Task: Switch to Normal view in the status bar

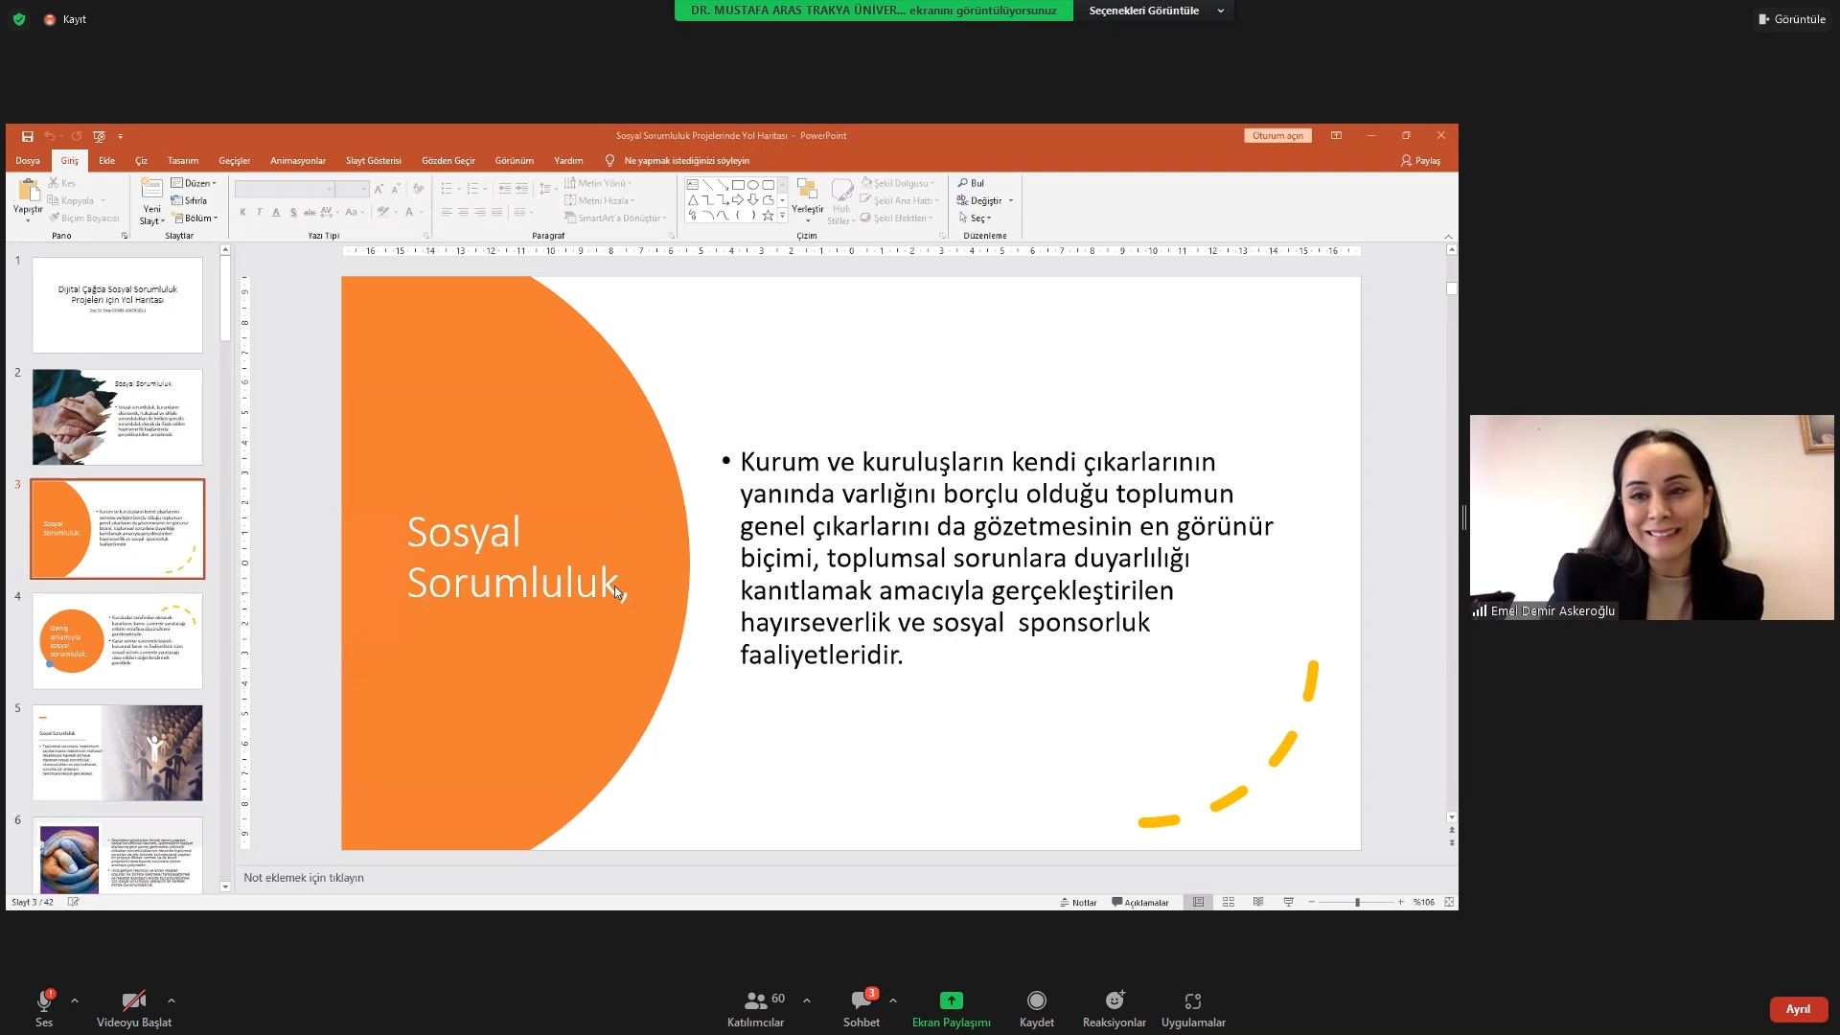Action: (x=1198, y=903)
